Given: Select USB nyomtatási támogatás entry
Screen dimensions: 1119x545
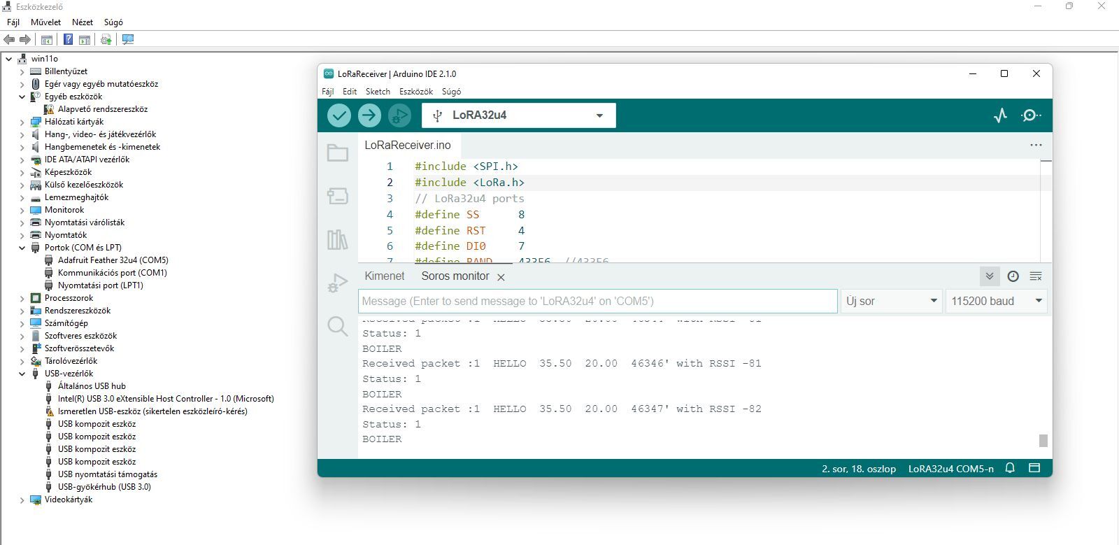Looking at the screenshot, I should tap(107, 474).
